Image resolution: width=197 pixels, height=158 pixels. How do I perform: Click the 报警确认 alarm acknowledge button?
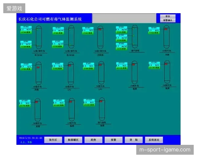(167, 20)
